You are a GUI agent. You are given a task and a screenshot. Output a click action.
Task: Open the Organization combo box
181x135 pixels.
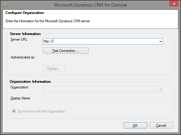103,89
